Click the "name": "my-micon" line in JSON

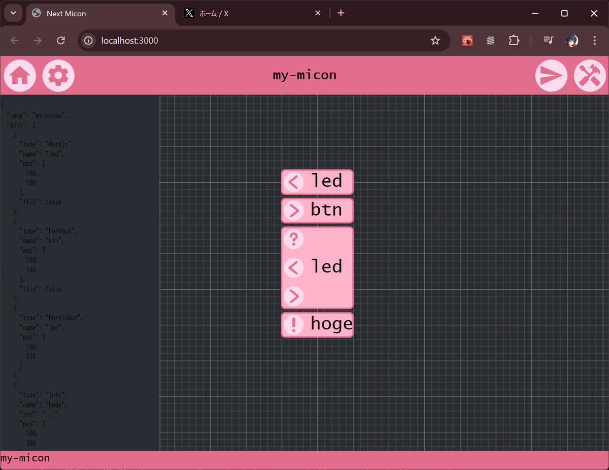pos(37,115)
